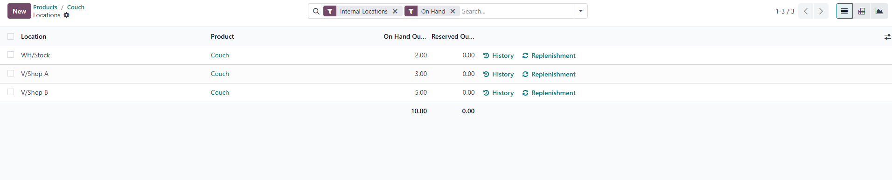The height and width of the screenshot is (180, 892).
Task: Sort by On Hand Quantity column header
Action: [x=405, y=36]
